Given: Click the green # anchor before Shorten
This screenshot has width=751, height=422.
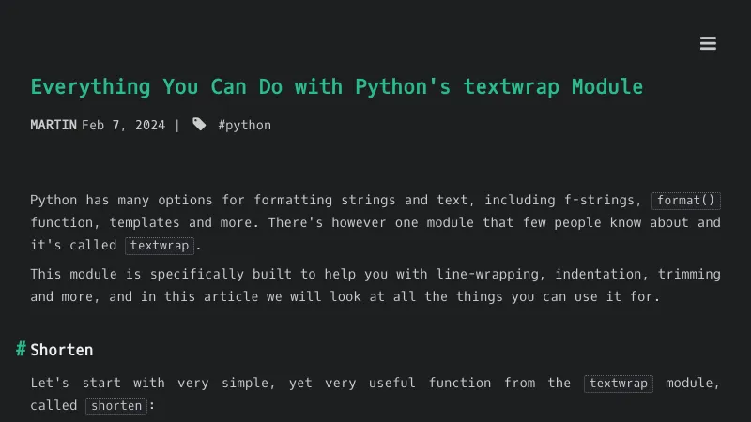Looking at the screenshot, I should [21, 350].
